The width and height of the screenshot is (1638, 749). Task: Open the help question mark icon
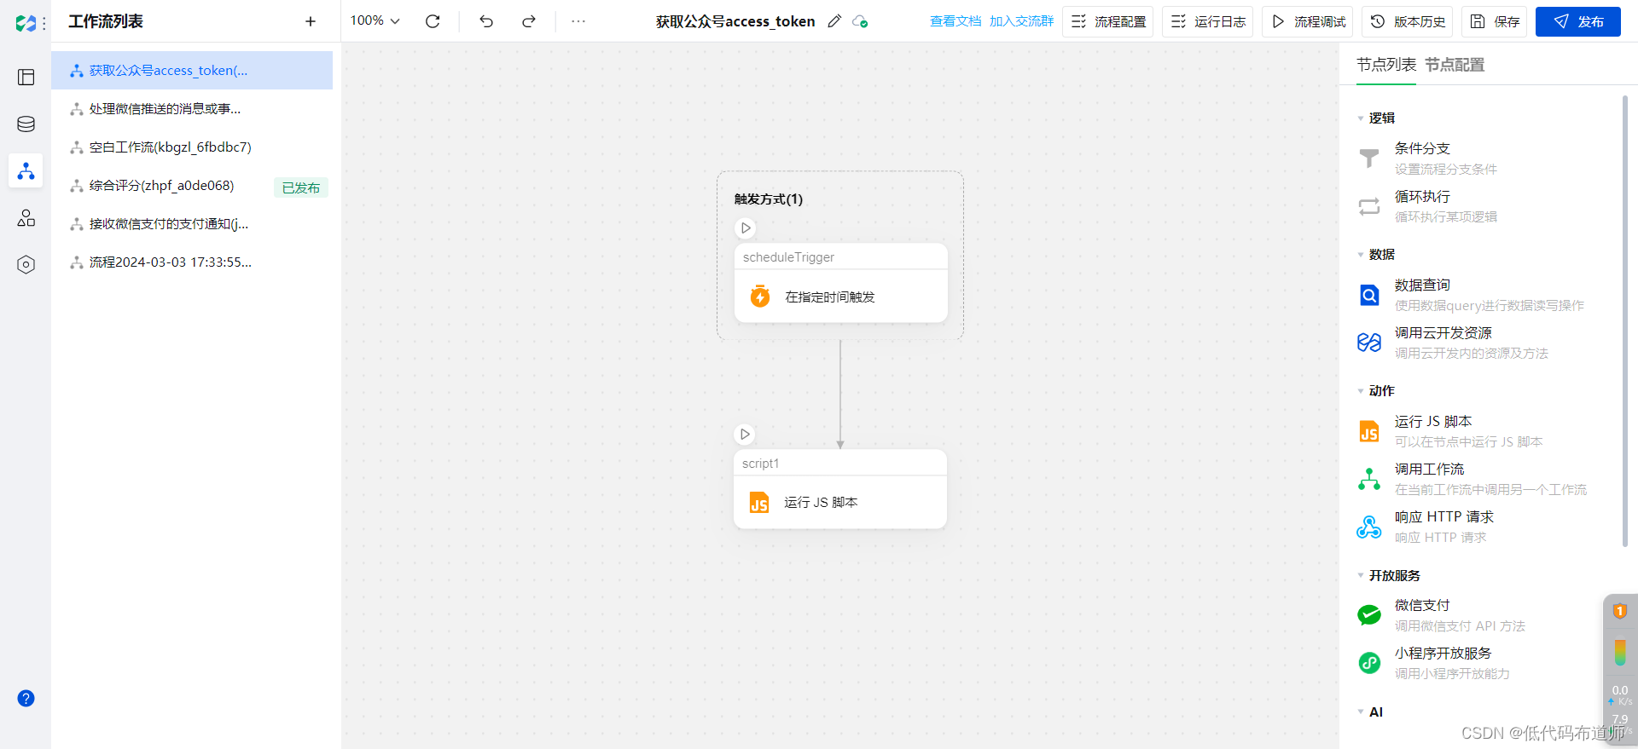pos(26,699)
